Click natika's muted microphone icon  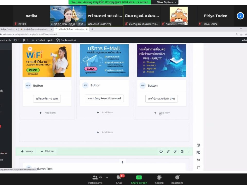pos(16,24)
